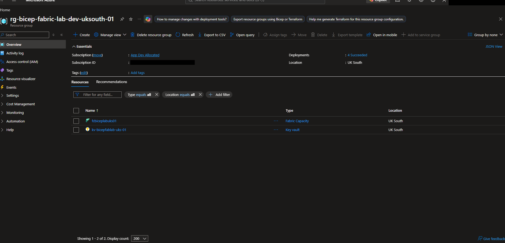Viewport: 505px width, 243px height.
Task: Tick the select all resources checkbox
Action: click(76, 111)
